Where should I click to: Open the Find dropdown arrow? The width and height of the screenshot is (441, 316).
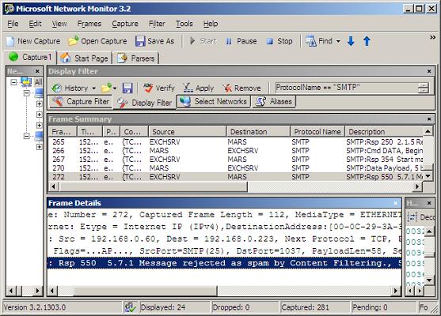coord(338,42)
